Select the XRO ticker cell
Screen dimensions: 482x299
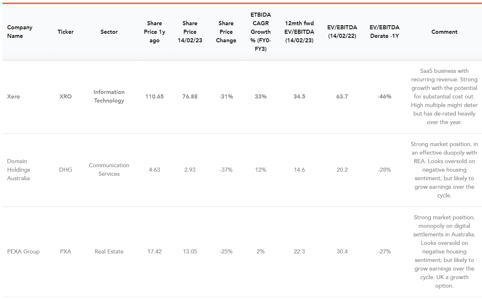(x=66, y=96)
